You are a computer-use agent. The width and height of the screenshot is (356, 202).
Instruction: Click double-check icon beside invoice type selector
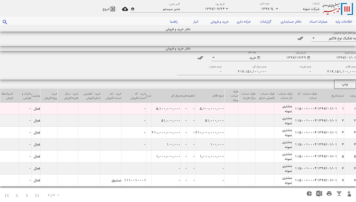[x=300, y=38]
